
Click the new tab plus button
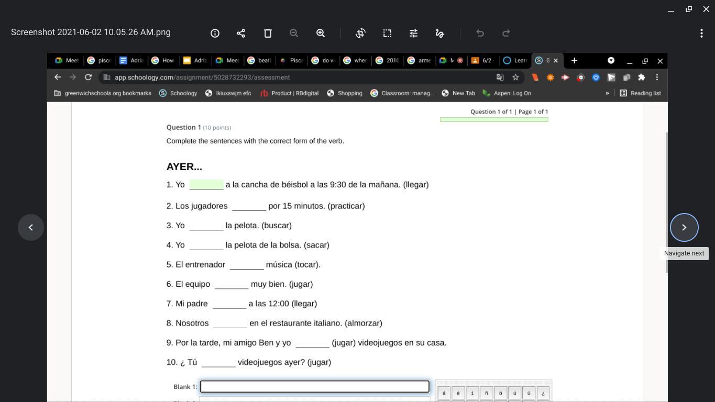click(574, 61)
